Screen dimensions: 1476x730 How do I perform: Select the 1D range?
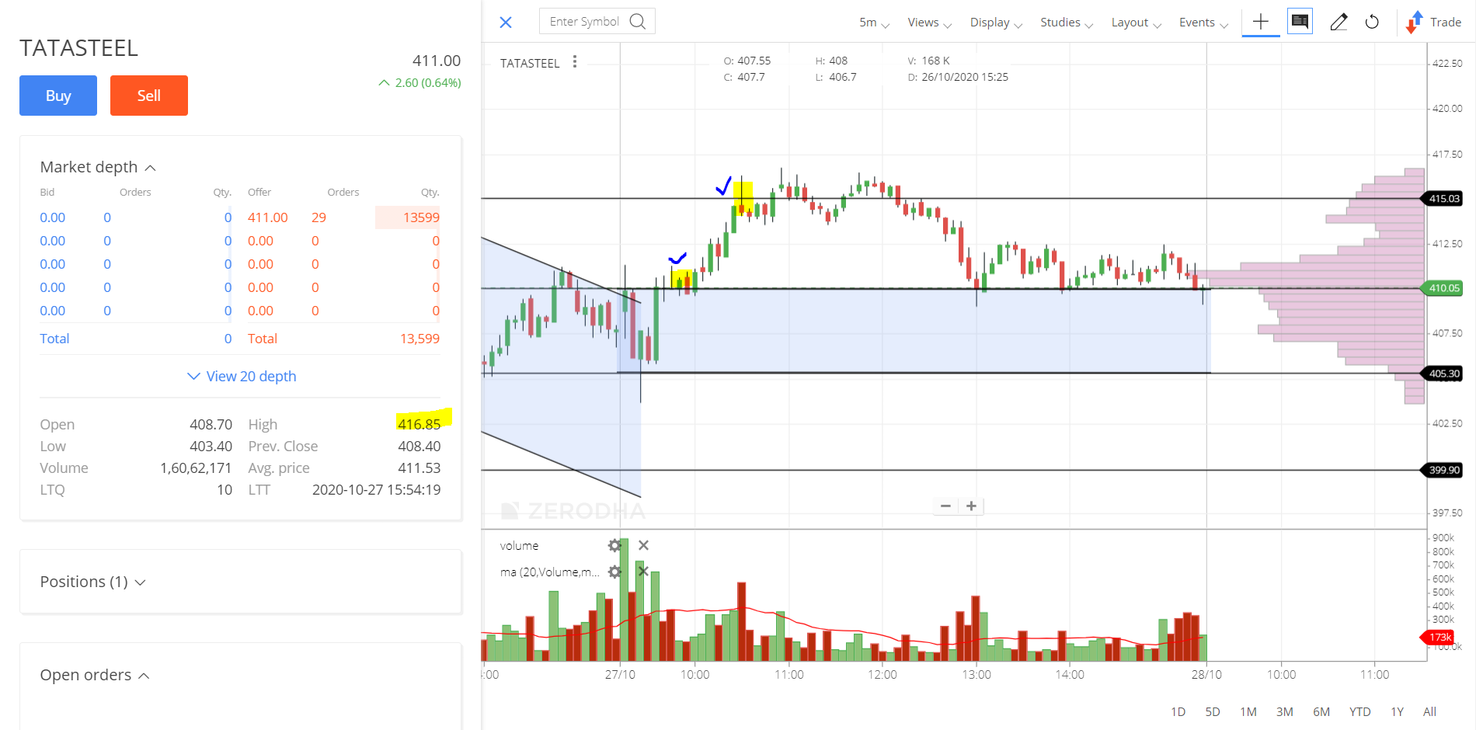[1178, 711]
